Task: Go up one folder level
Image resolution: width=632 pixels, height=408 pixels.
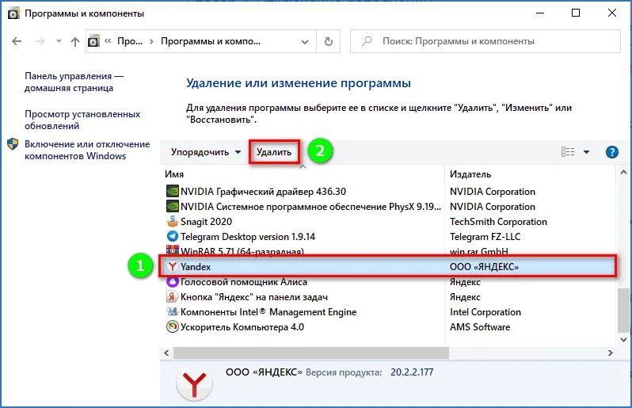Action: click(x=75, y=41)
